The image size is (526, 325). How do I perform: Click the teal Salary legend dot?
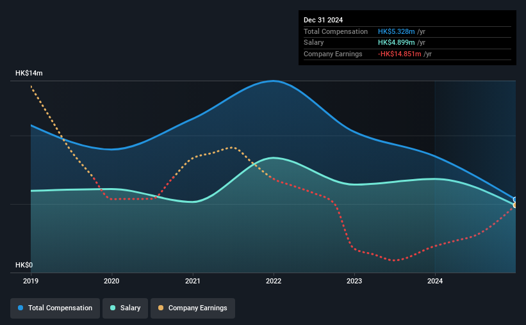pyautogui.click(x=113, y=308)
